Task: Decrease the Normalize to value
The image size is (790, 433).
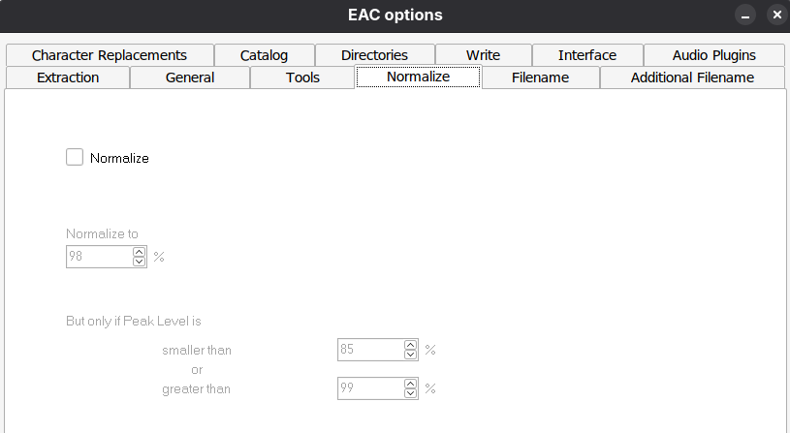Action: click(x=139, y=262)
